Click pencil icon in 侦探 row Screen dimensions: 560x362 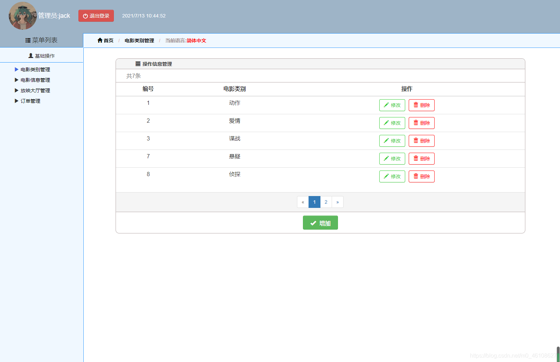[386, 176]
